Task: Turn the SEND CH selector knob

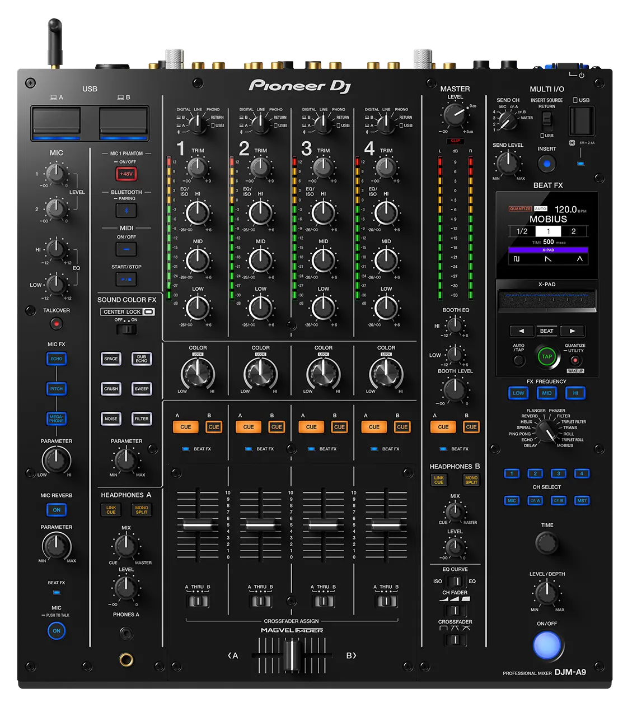Action: (508, 120)
